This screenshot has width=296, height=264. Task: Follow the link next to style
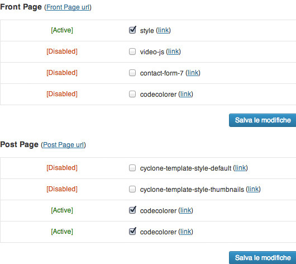[x=163, y=30]
